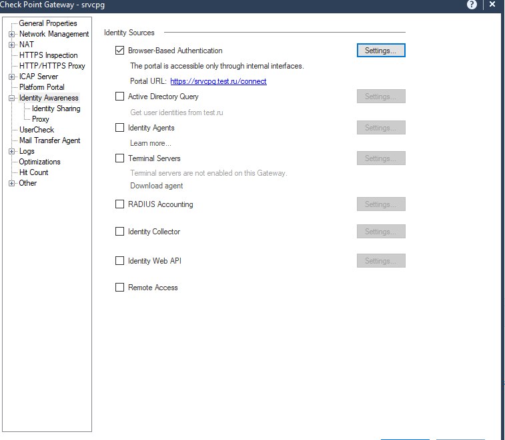Collapse the Identity Awareness tree node
Viewport: 505px width, 440px height.
(11, 98)
